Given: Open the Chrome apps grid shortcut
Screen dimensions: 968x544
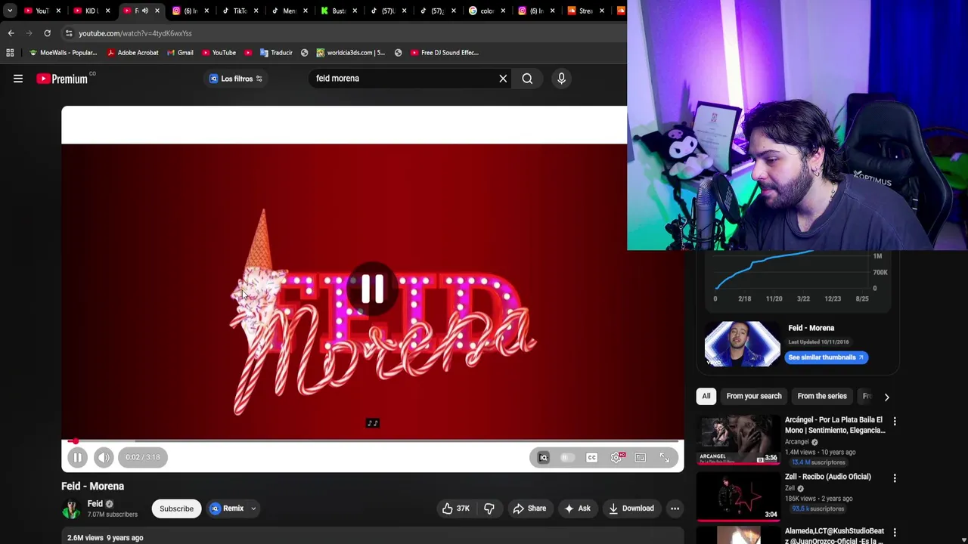Looking at the screenshot, I should point(10,53).
